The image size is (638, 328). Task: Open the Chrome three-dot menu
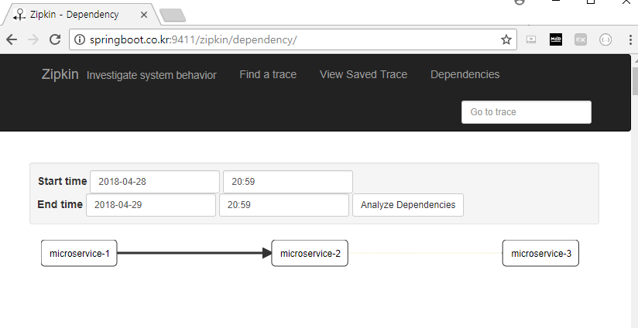click(x=630, y=39)
